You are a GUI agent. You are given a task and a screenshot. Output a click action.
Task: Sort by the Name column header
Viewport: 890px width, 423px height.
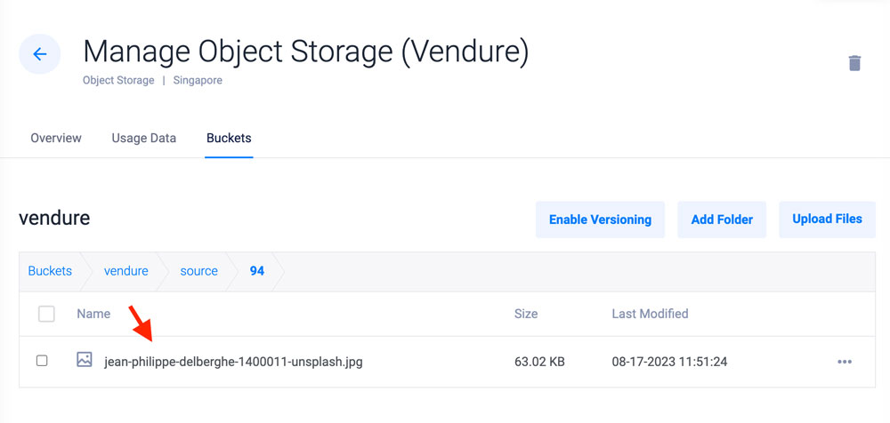click(x=93, y=314)
